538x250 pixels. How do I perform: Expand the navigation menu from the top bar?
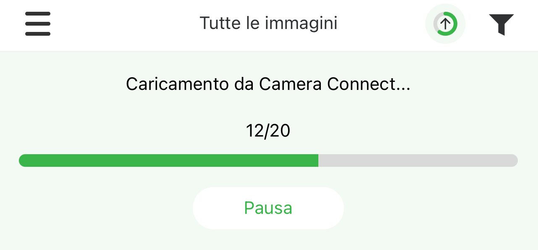(x=38, y=24)
